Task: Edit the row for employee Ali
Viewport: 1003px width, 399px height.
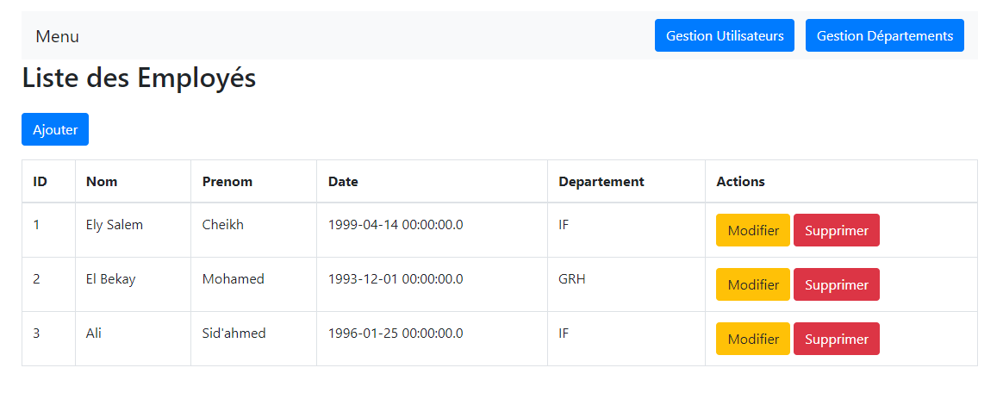Action: 752,340
